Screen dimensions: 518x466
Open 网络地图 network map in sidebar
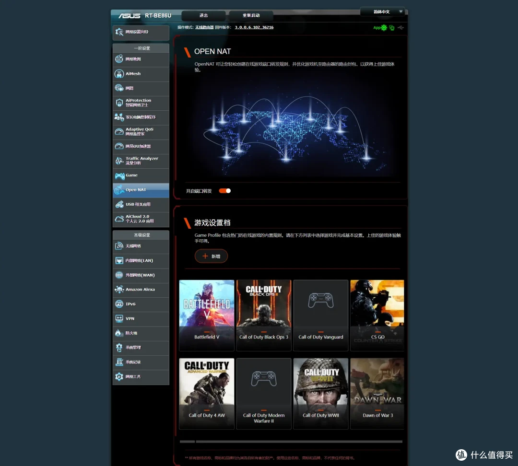click(141, 59)
